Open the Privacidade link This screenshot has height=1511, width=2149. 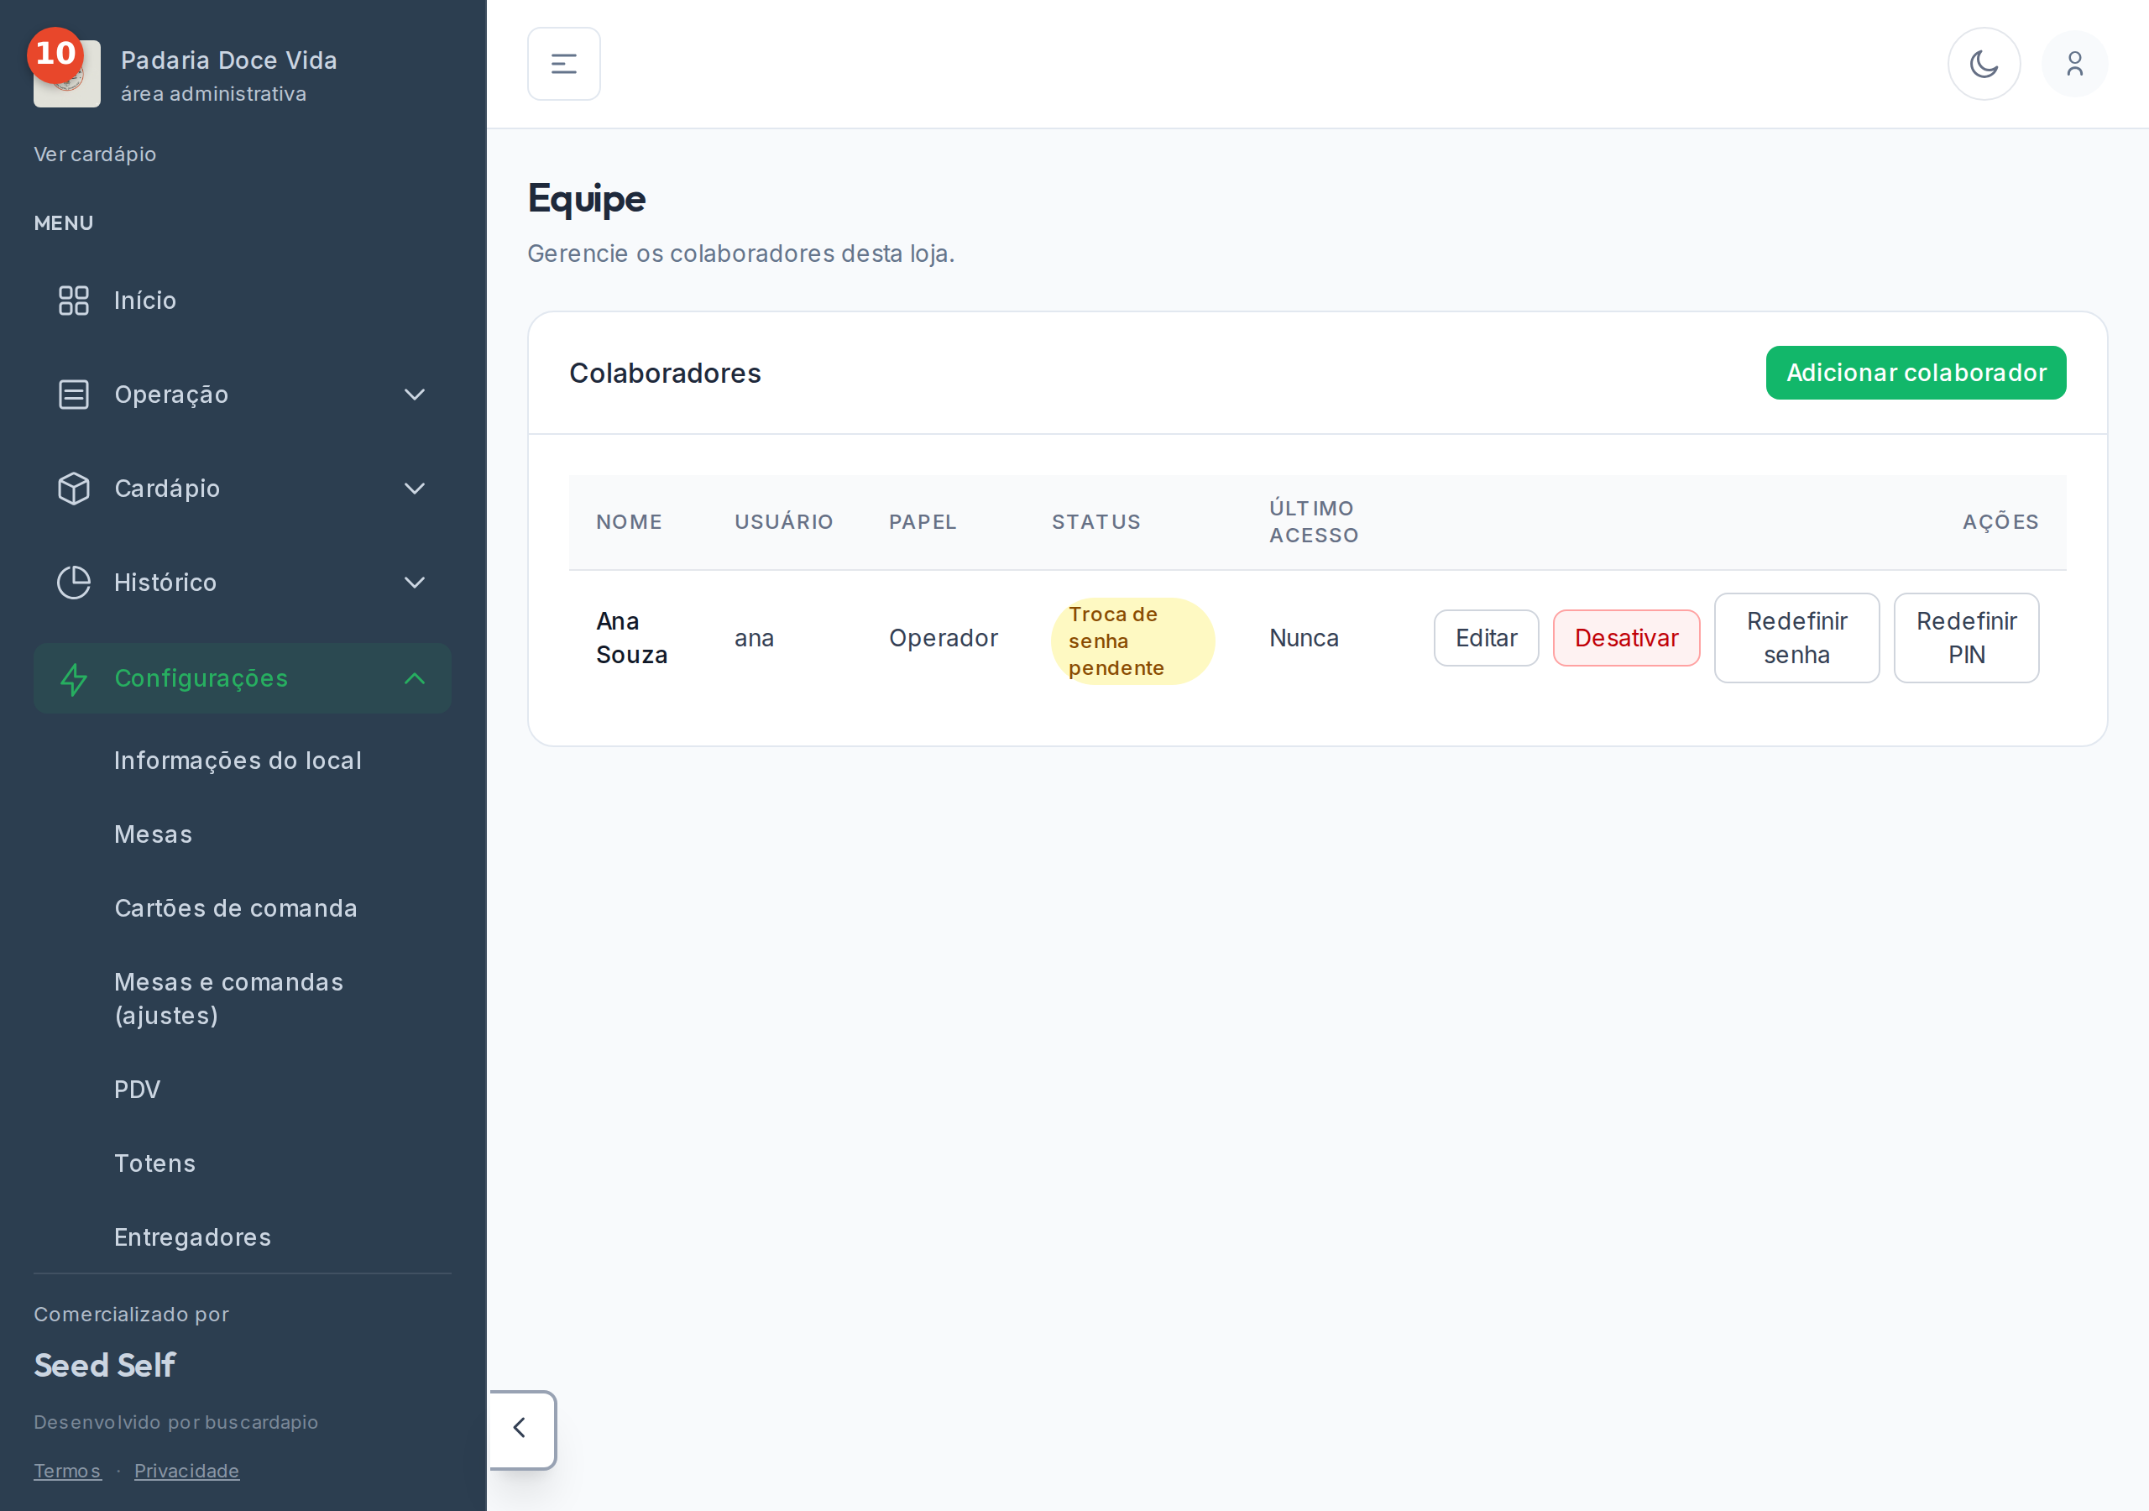coord(186,1471)
